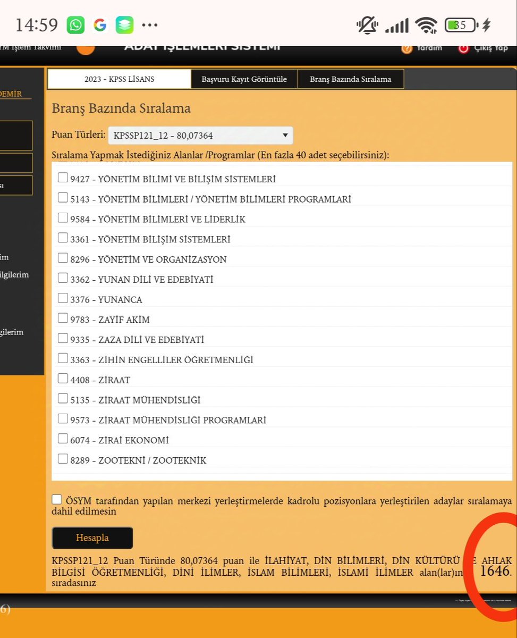Tap the mobile signal strength icon
517x638 pixels.
pyautogui.click(x=396, y=25)
